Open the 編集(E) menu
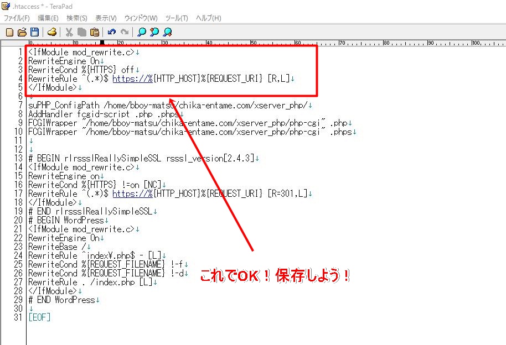506x345 pixels. (48, 18)
